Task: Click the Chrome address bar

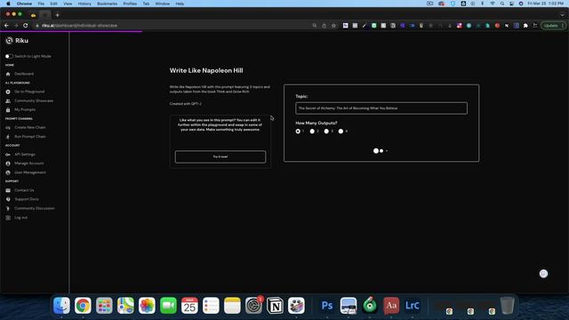Action: coord(174,26)
